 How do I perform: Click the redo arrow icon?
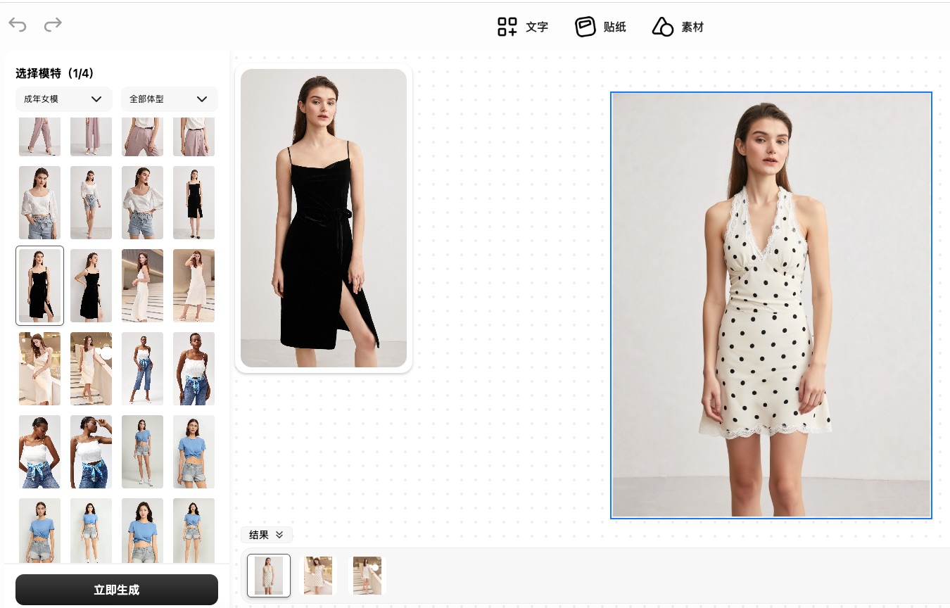pos(53,25)
